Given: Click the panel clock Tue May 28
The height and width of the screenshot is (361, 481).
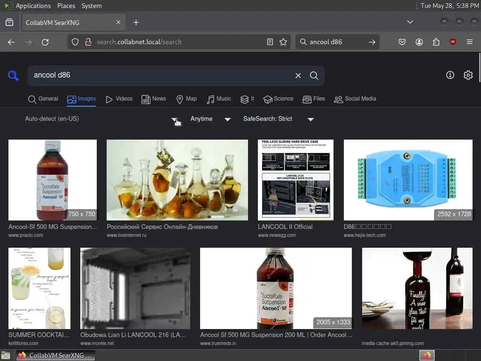Looking at the screenshot, I should click(450, 6).
